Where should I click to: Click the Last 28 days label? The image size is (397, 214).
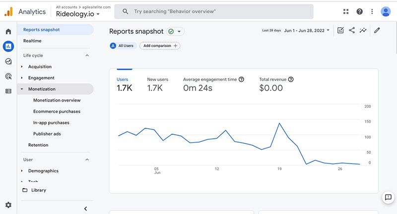click(271, 30)
